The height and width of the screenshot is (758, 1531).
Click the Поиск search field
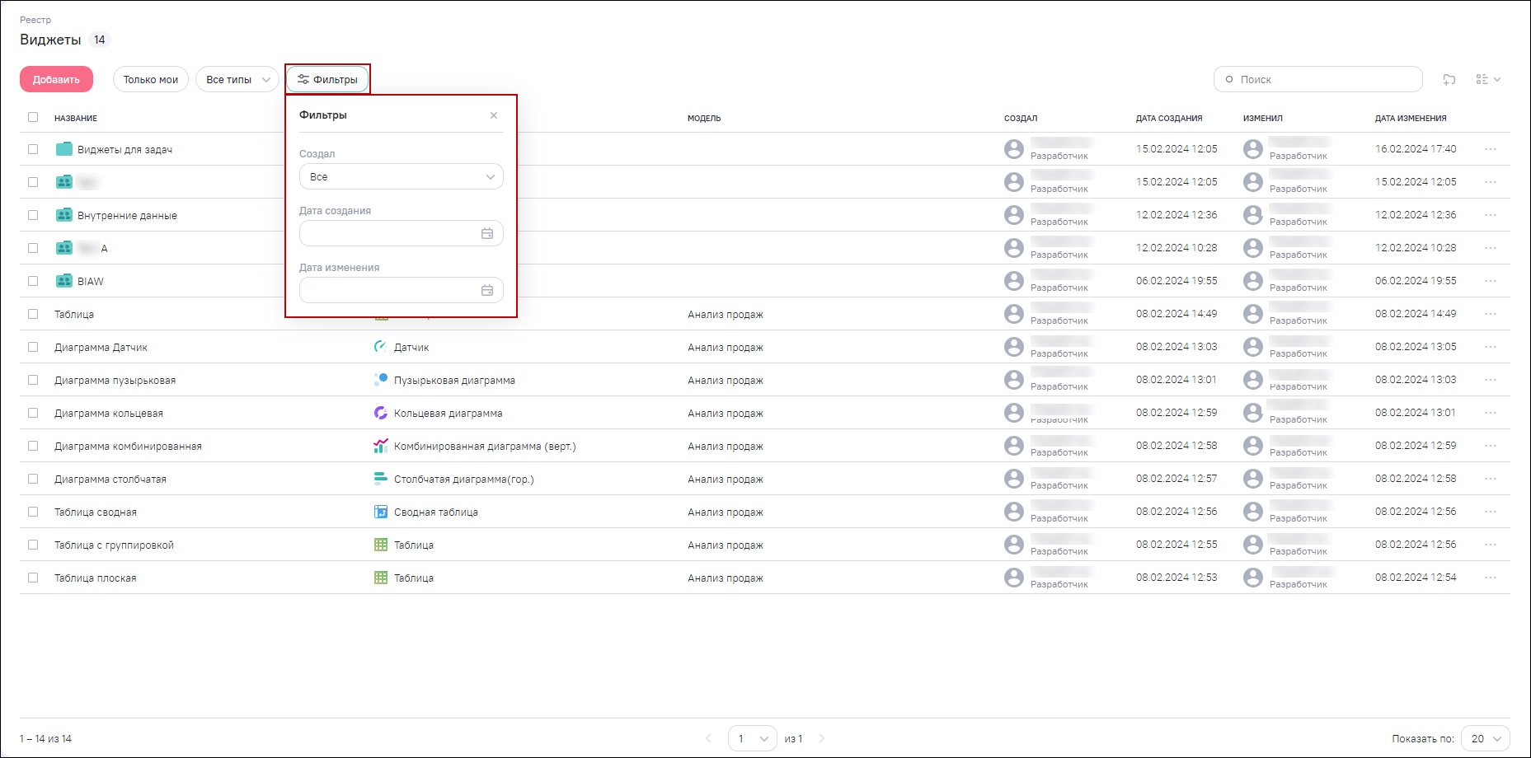click(x=1317, y=79)
